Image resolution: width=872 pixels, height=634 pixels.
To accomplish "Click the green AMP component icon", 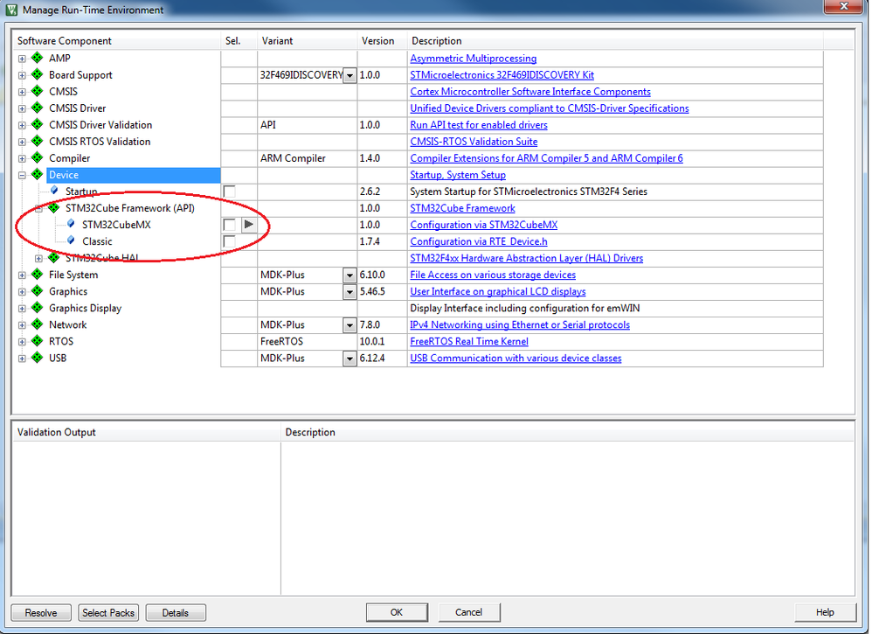I will 38,58.
